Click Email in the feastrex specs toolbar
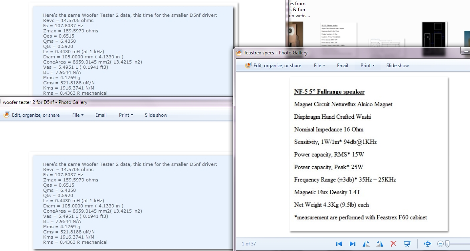Screen dimensions: 470x251 point(342,66)
